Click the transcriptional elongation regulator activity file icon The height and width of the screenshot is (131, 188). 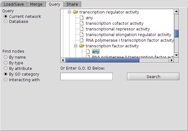pyautogui.click(x=82, y=34)
